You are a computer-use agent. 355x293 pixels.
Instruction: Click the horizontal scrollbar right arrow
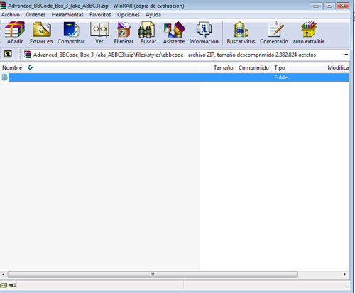345,275
